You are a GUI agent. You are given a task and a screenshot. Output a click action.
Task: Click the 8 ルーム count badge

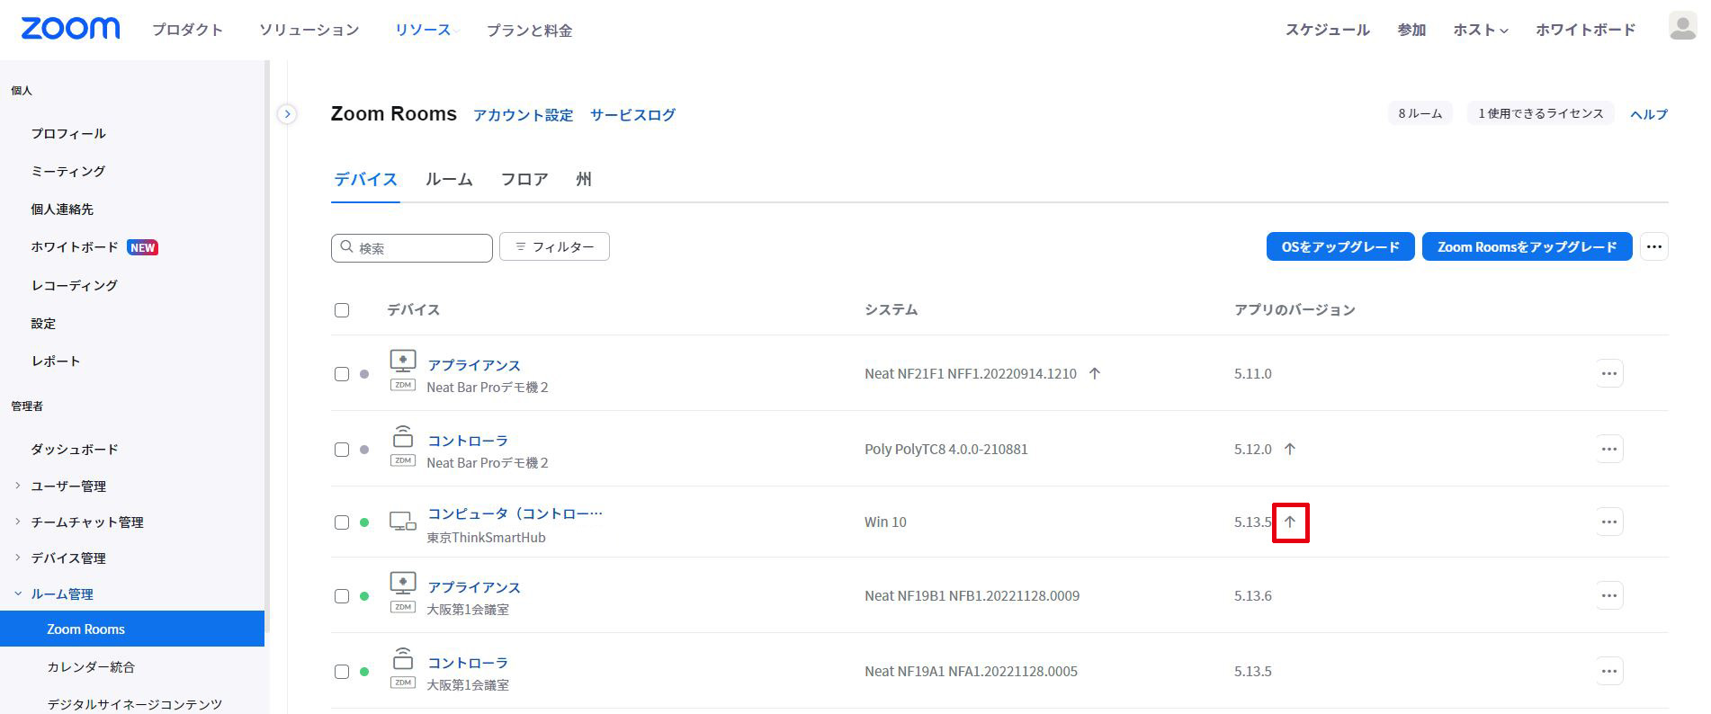[x=1420, y=113]
